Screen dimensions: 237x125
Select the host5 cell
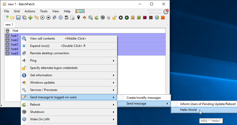tap(15, 53)
